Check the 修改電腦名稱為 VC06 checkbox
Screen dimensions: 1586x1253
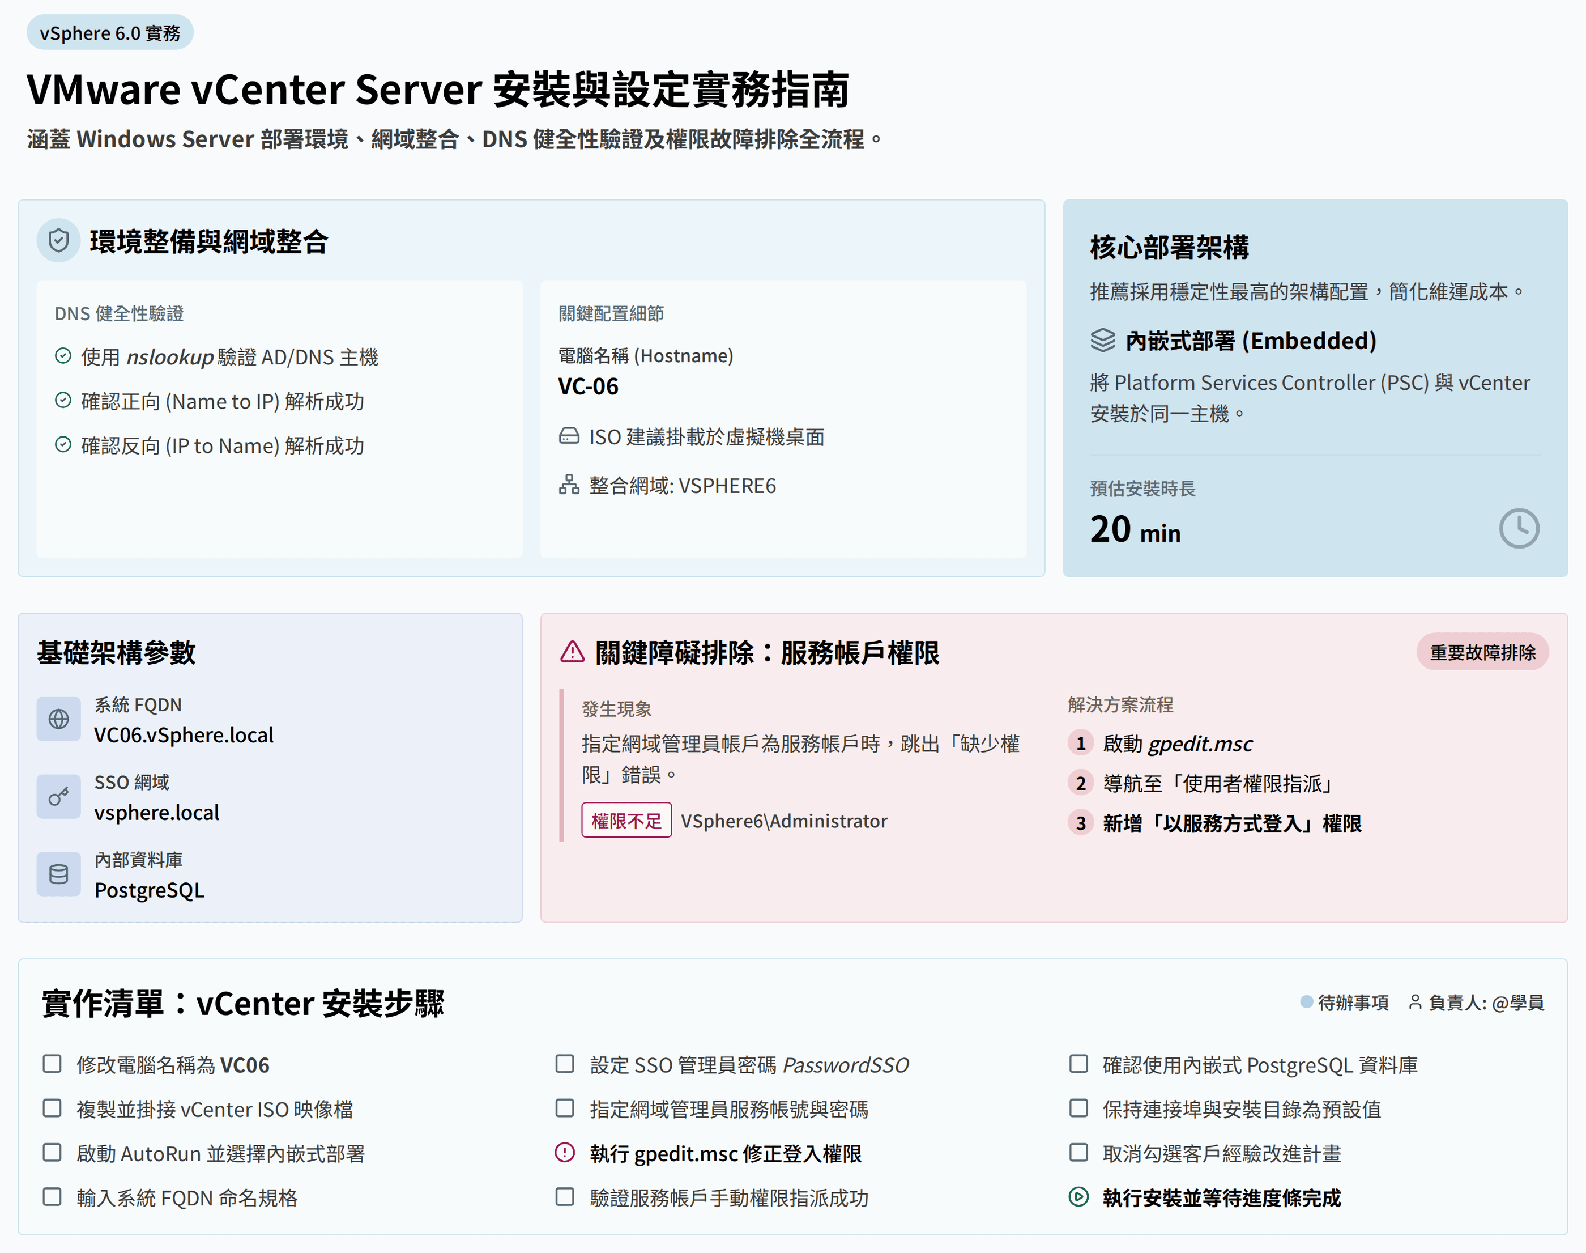coord(52,1064)
